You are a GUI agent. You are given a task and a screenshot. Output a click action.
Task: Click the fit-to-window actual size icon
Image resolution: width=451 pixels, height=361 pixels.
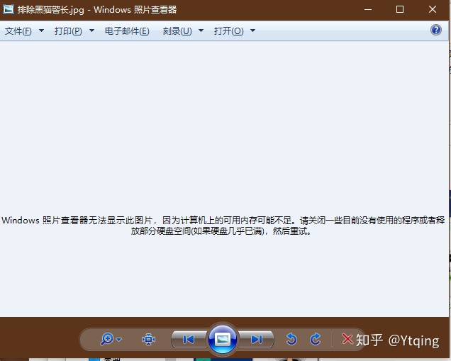pyautogui.click(x=148, y=340)
